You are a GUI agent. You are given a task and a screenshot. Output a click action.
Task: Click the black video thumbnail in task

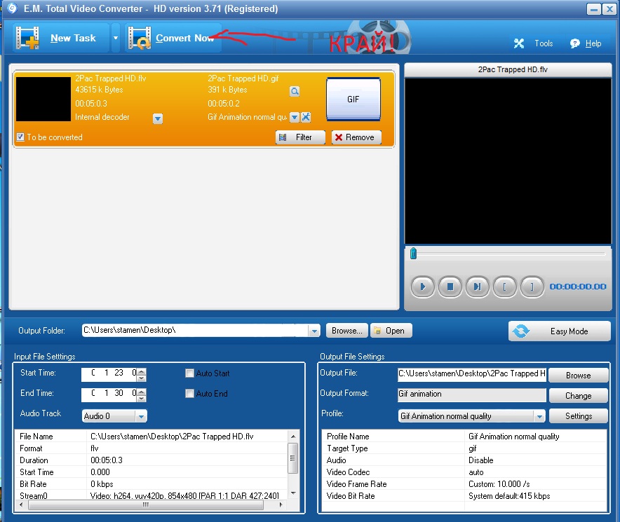(43, 99)
